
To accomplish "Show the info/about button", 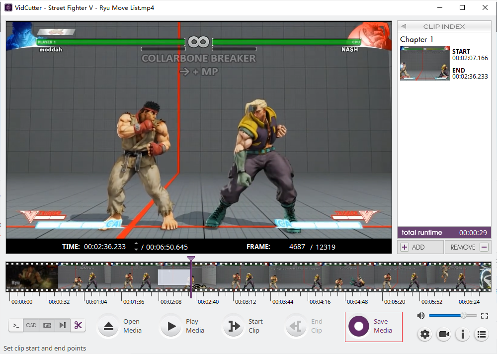I will tap(463, 334).
